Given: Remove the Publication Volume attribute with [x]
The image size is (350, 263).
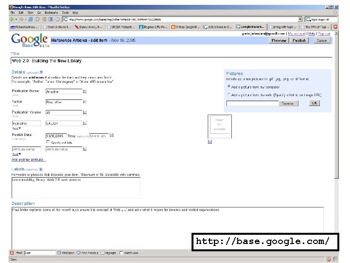Looking at the screenshot, I should tap(85, 113).
